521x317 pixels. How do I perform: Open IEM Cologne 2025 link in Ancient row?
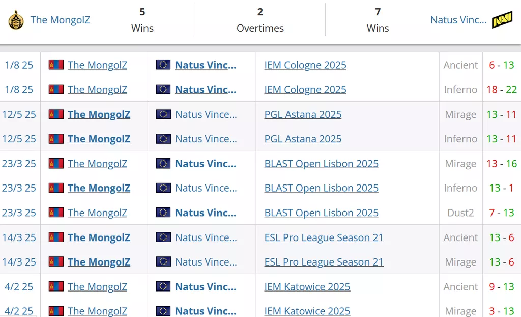pos(305,65)
